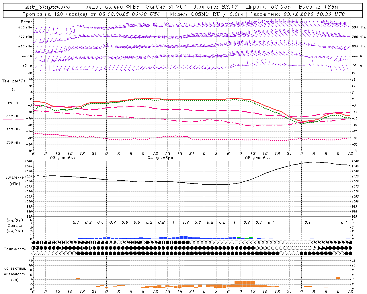Click the Долгота: 82.17 value

point(216,7)
